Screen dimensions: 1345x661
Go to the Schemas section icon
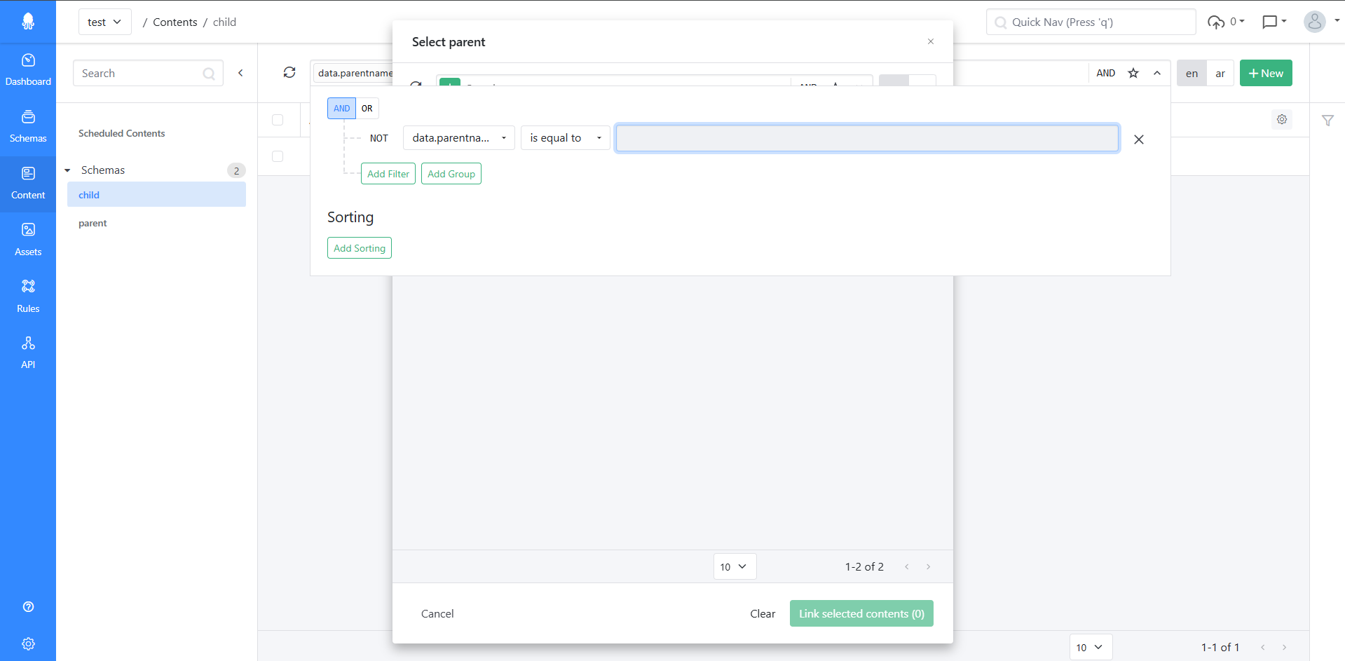click(28, 126)
